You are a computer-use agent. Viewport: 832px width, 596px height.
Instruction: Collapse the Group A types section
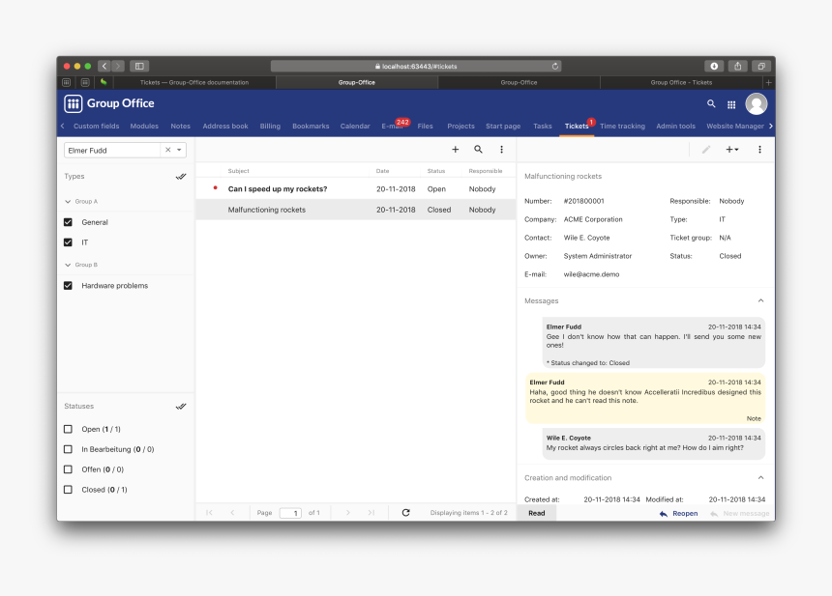68,201
